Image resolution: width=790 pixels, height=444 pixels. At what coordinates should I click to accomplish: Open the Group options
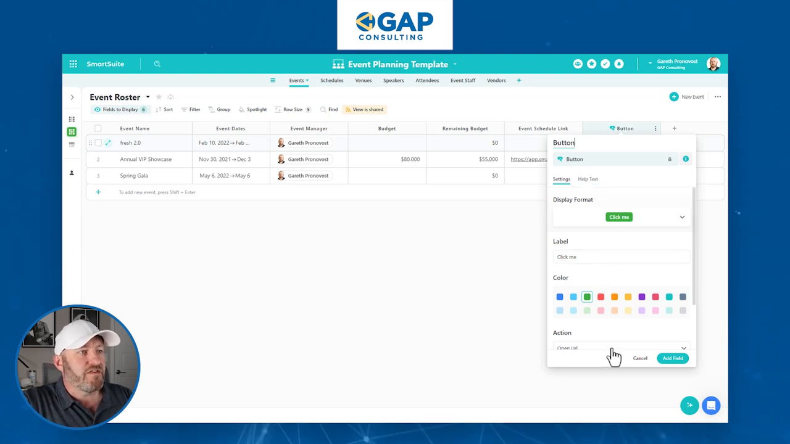click(219, 110)
